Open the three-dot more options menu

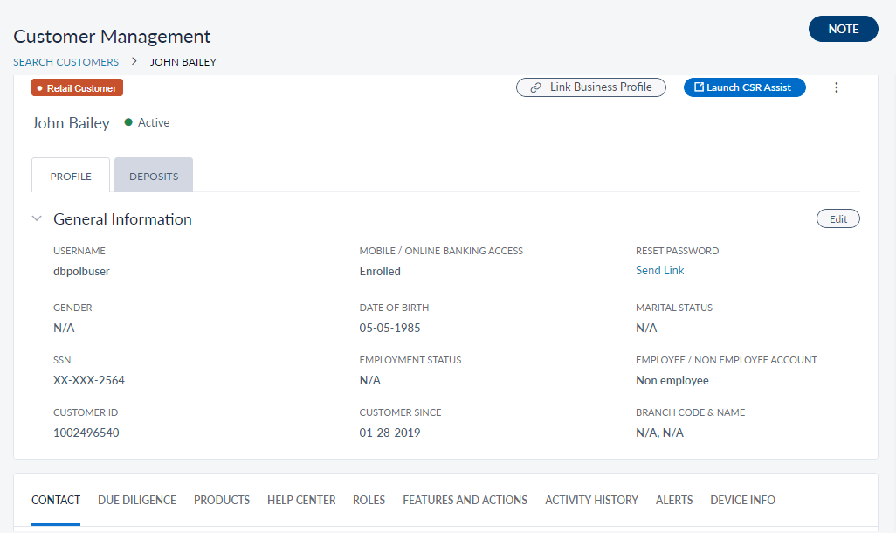click(836, 87)
